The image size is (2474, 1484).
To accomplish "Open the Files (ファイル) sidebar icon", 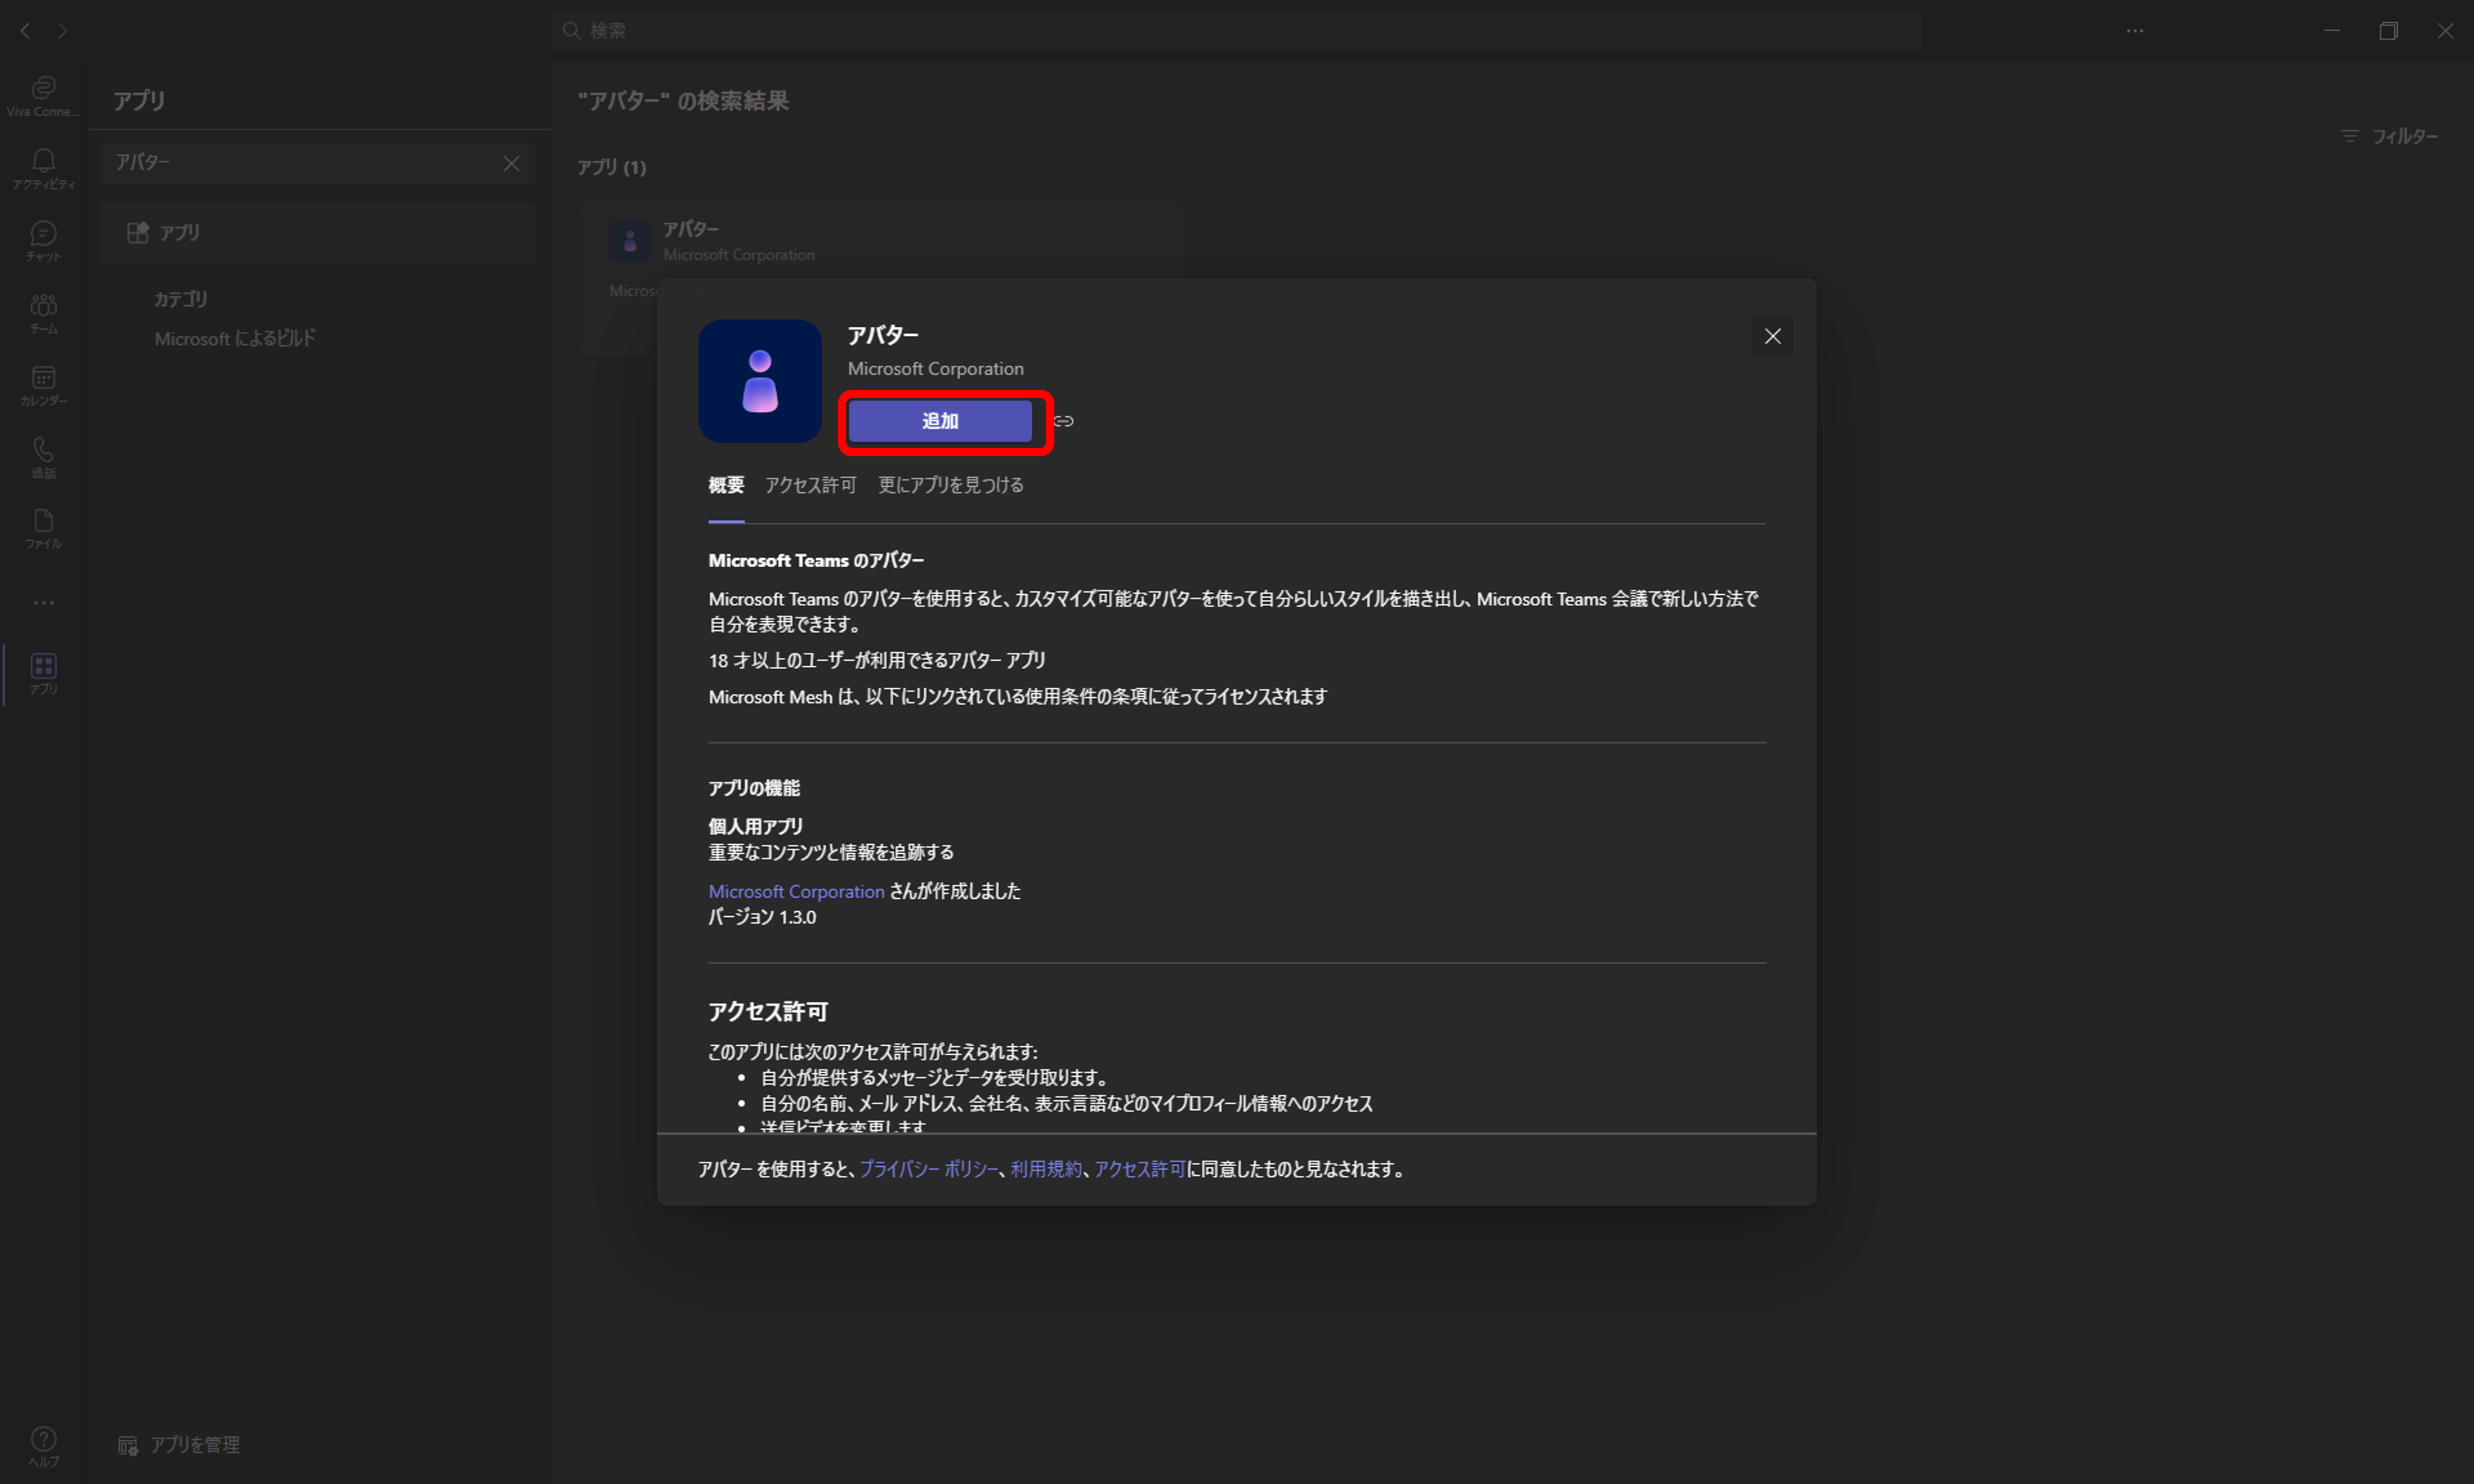I will pyautogui.click(x=43, y=529).
